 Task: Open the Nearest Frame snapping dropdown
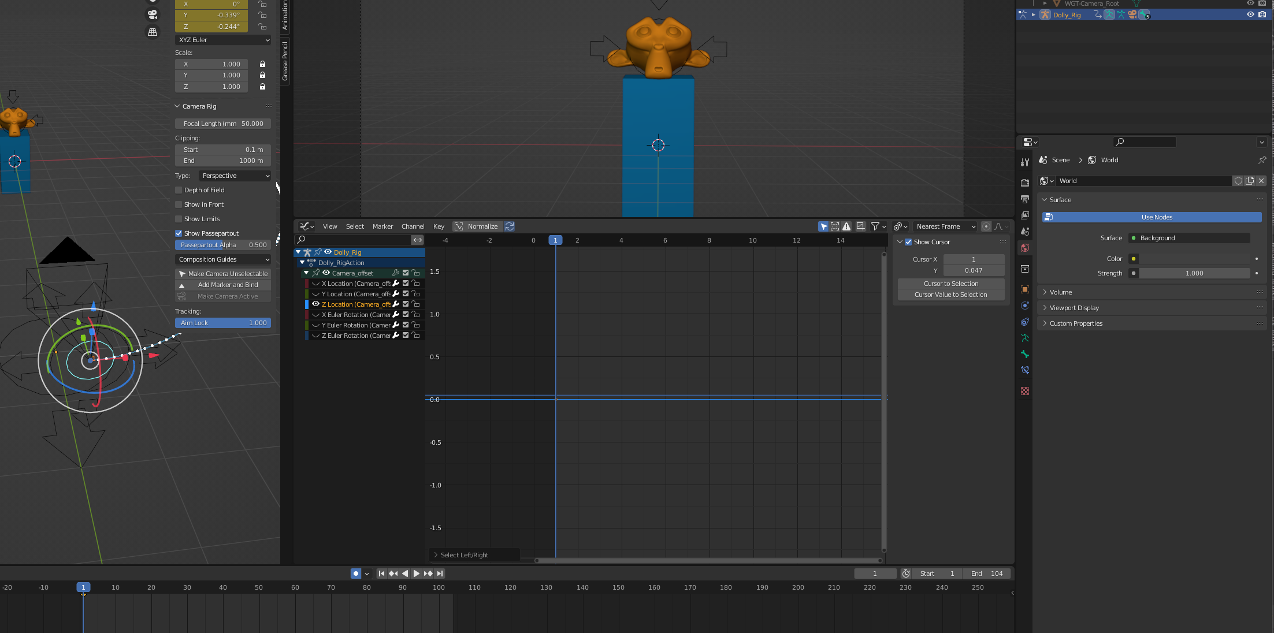[945, 226]
